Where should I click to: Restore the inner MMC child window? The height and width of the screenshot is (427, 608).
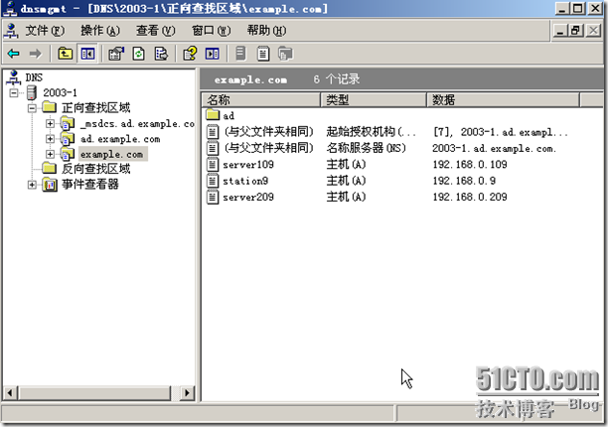coord(576,31)
